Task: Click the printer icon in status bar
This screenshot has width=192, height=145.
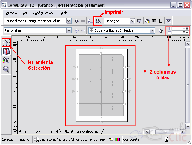Action: click(x=36, y=139)
